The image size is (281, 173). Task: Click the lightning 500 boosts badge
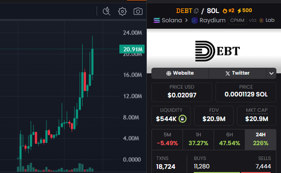[245, 11]
